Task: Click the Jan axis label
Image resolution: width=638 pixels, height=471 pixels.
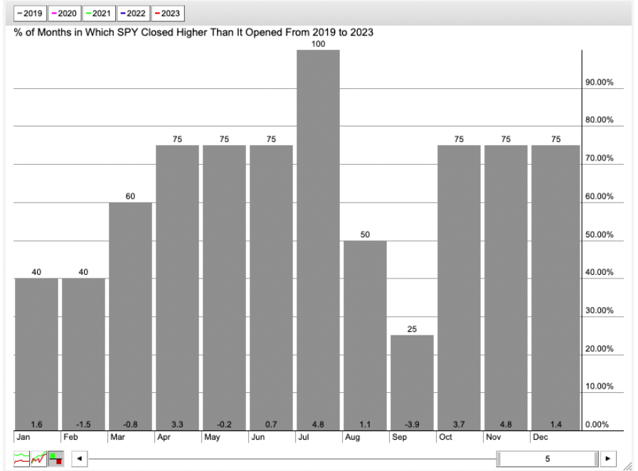Action: point(23,437)
